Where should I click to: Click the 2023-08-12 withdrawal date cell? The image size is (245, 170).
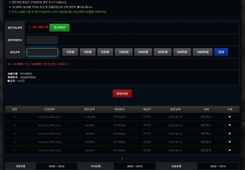click(x=176, y=142)
